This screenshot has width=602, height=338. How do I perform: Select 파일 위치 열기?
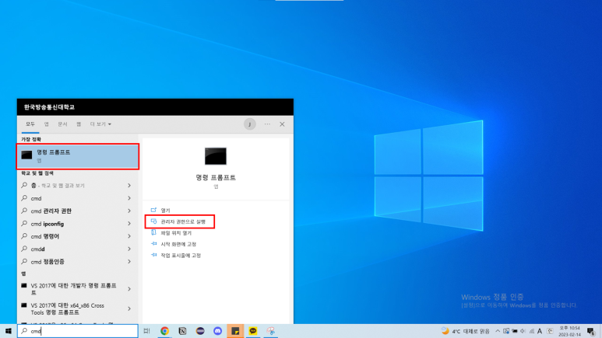click(x=176, y=232)
